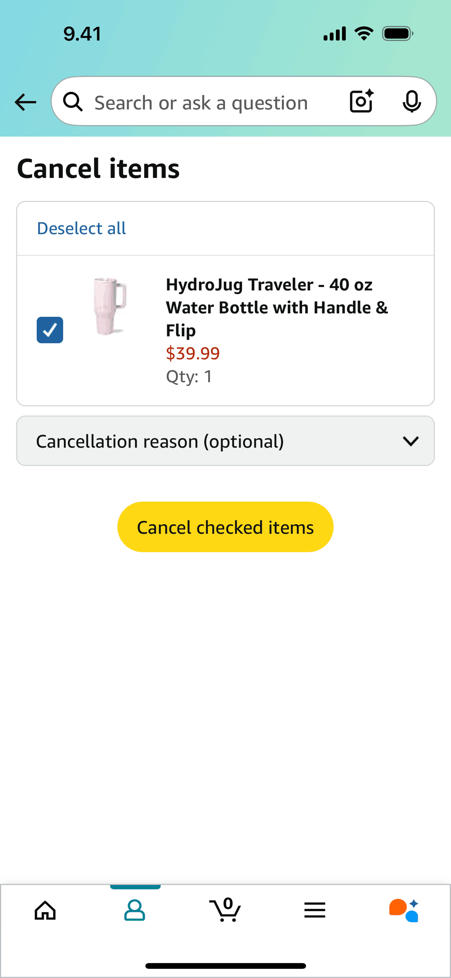Click the magnifying glass search icon
The height and width of the screenshot is (978, 451).
[x=73, y=102]
